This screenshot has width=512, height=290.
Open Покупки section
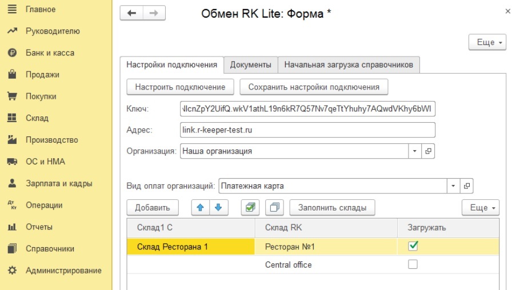(x=41, y=96)
